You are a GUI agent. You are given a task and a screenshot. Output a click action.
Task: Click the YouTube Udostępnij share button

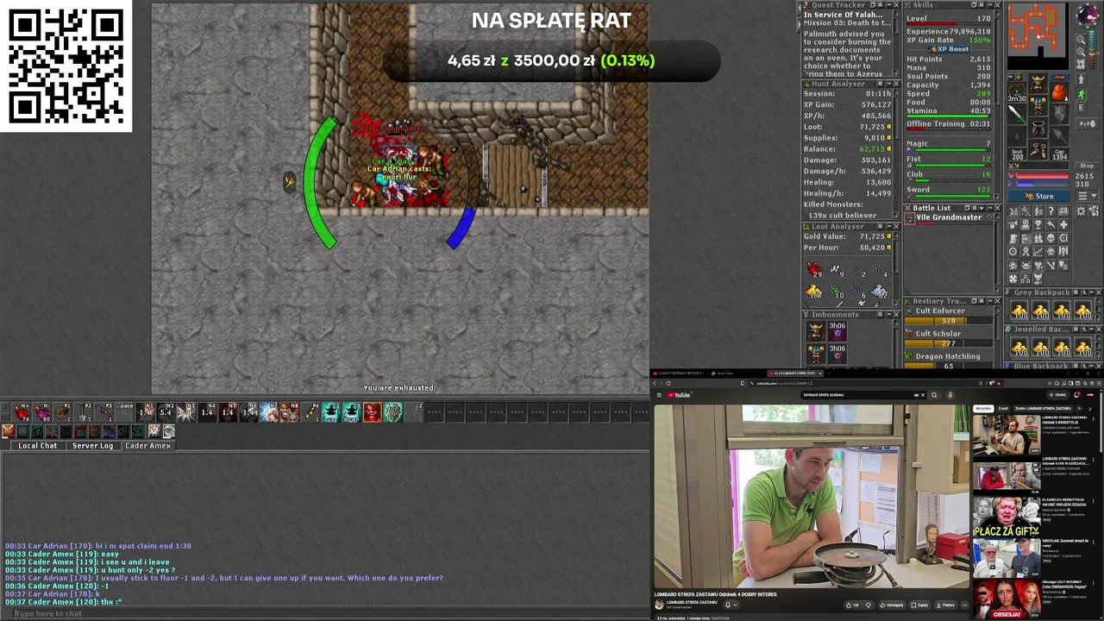pos(892,605)
